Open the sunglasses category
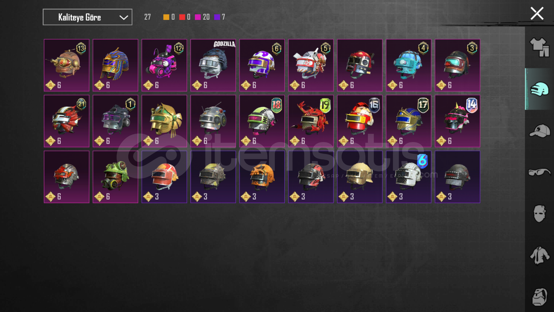The image size is (554, 312). (x=539, y=172)
